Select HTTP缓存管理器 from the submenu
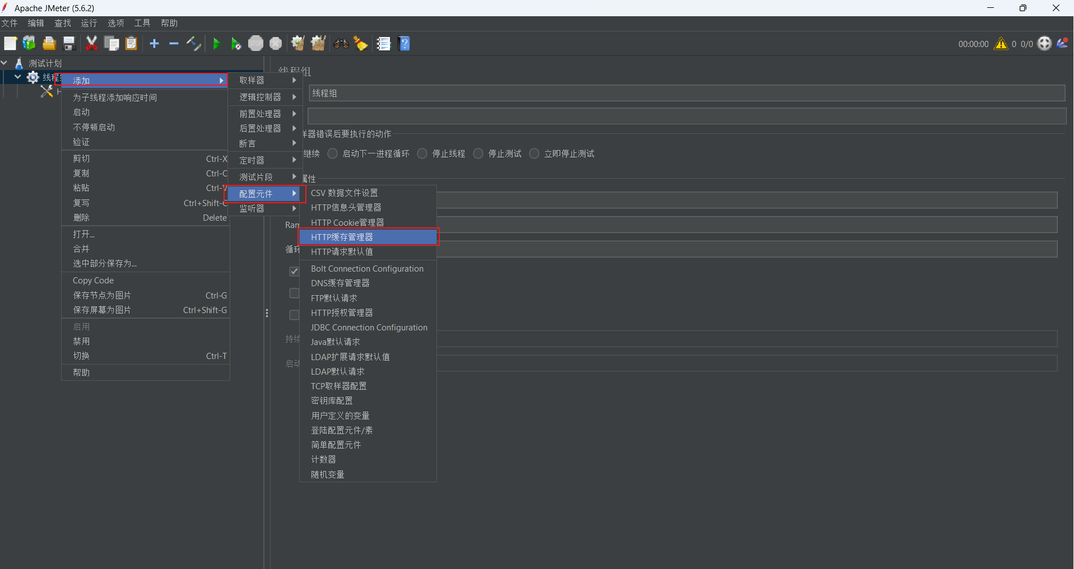This screenshot has height=569, width=1074. pyautogui.click(x=368, y=237)
